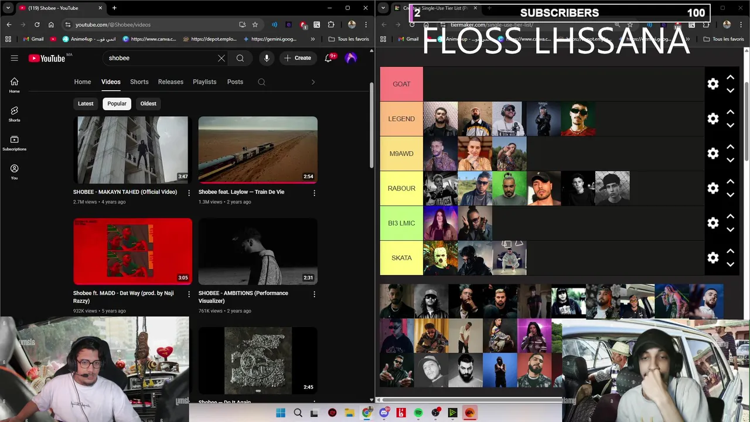Open settings gear for SKATA tier
Screen dimensions: 750x422
(x=713, y=258)
